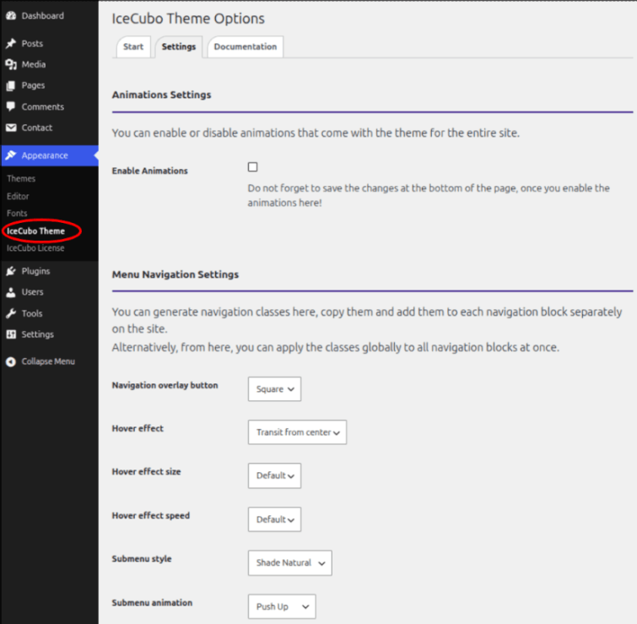Open the Submenu style dropdown
The image size is (637, 624).
290,563
